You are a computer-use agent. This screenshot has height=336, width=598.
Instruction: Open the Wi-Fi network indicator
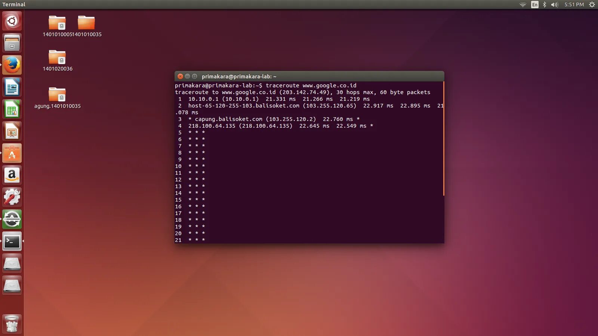point(523,4)
